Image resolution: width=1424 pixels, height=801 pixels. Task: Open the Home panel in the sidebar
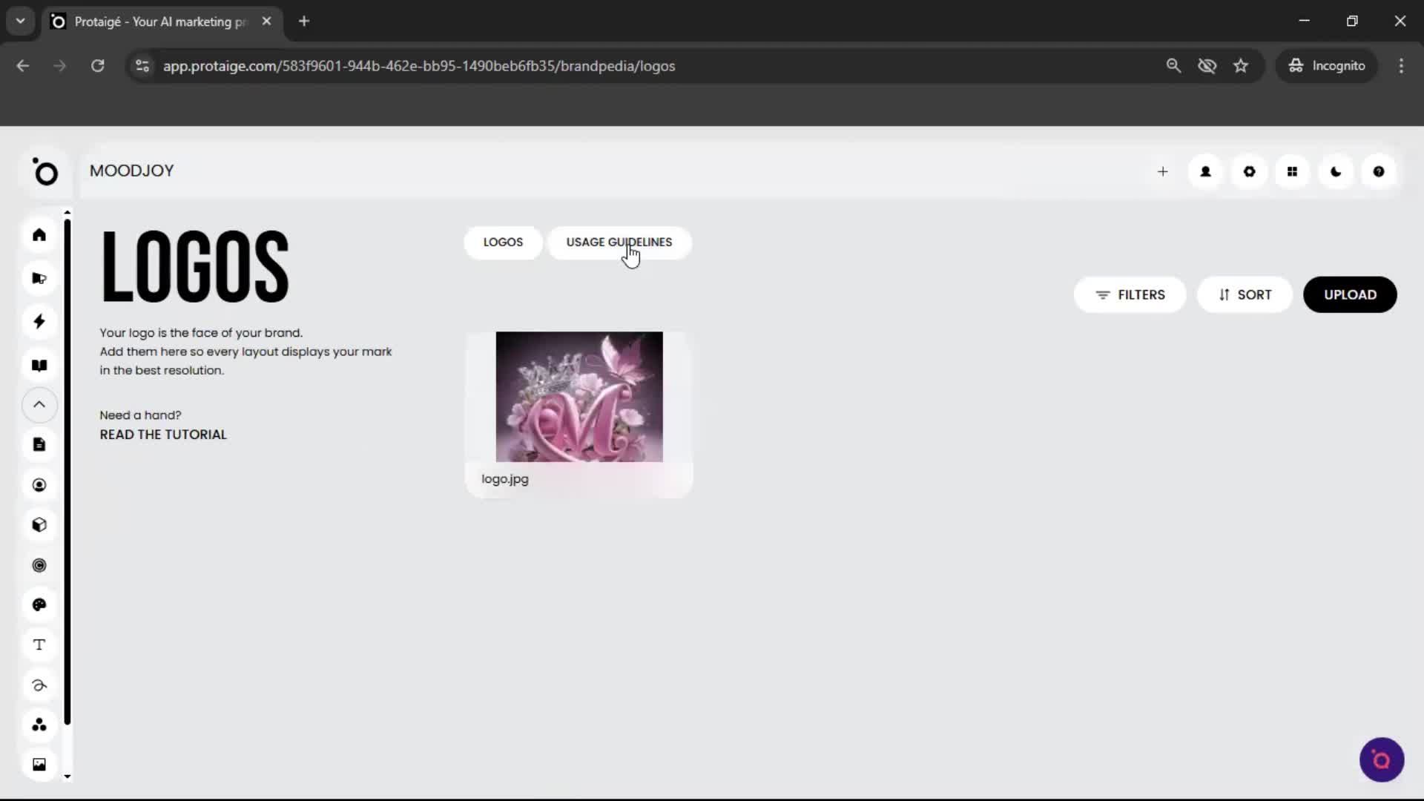tap(39, 235)
